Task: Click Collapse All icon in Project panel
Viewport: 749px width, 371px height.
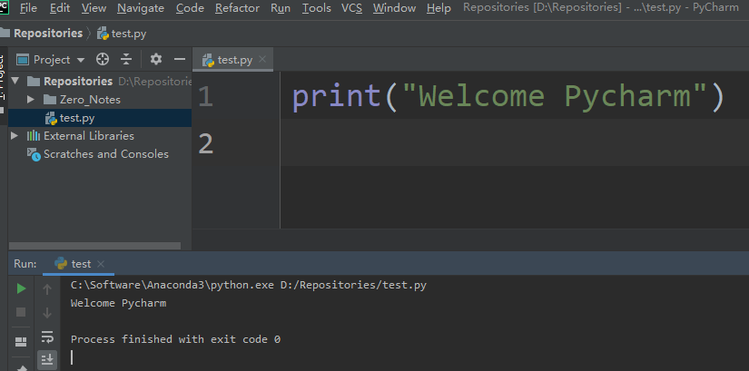Action: (126, 59)
